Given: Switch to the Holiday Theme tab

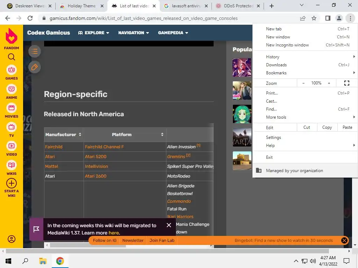Looking at the screenshot, I should pos(81,6).
